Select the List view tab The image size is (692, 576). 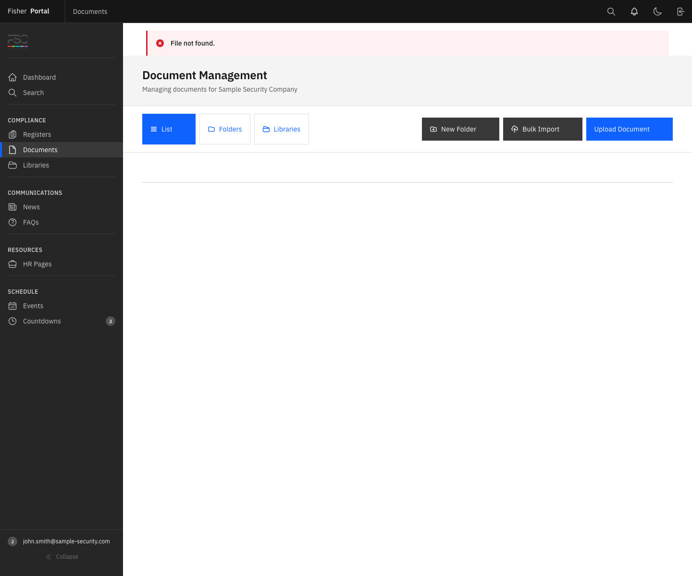coord(169,129)
